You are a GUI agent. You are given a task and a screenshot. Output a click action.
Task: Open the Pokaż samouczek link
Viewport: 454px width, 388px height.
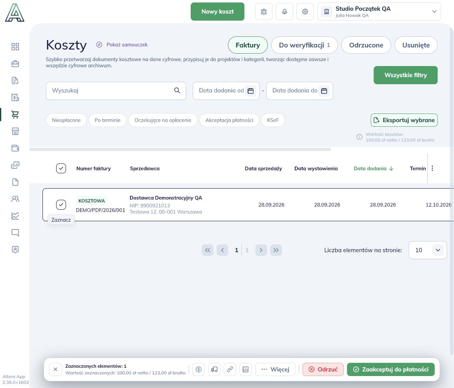(122, 45)
